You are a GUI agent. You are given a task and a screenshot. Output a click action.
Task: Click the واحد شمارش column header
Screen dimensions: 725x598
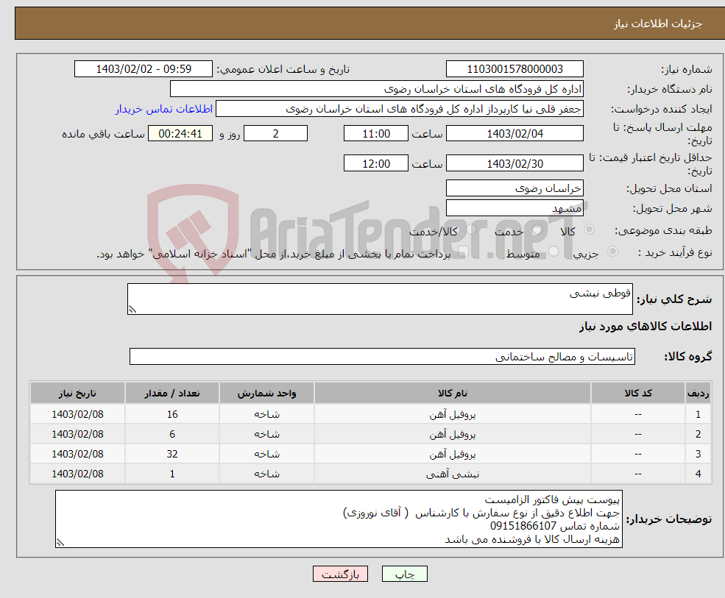click(x=266, y=394)
